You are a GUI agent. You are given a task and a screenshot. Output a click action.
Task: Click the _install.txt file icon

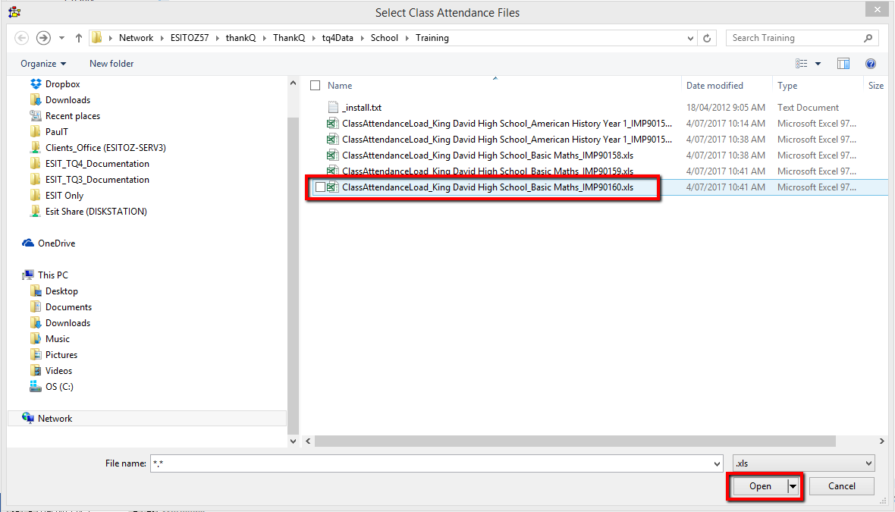[332, 108]
